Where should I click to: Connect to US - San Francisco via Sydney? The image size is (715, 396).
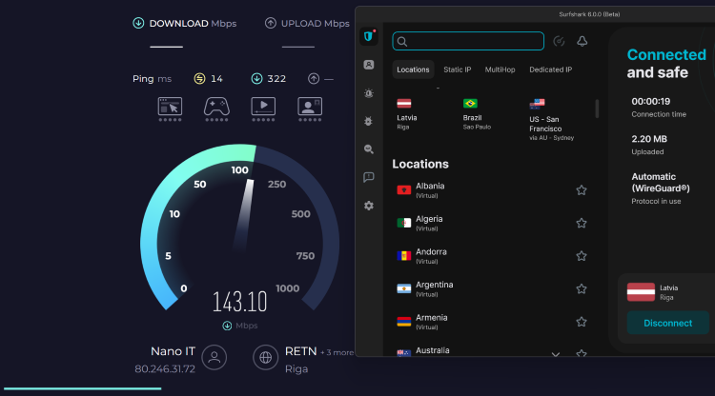pos(551,120)
